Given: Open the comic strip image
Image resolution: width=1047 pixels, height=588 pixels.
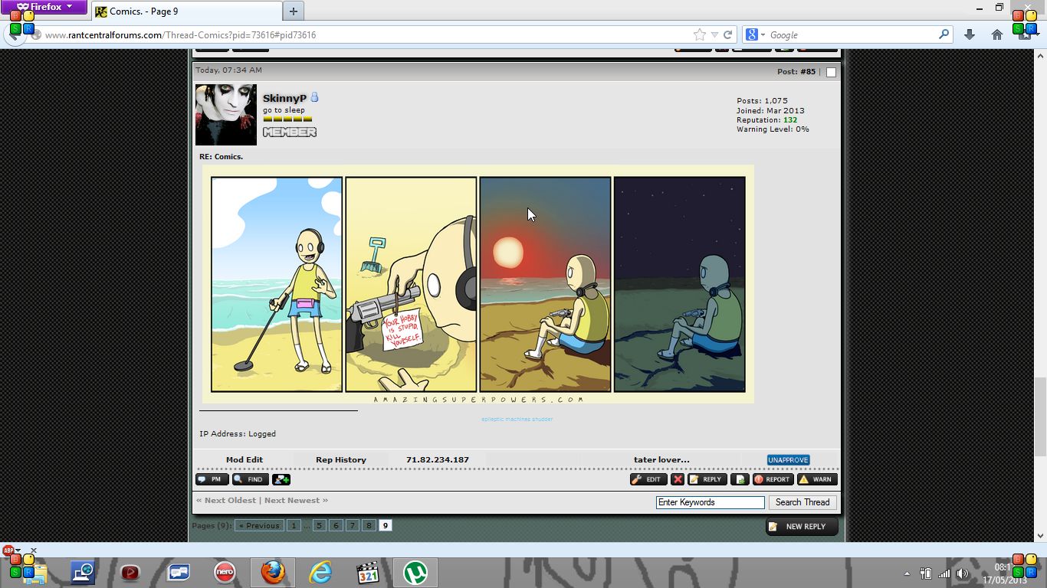Looking at the screenshot, I should pyautogui.click(x=478, y=284).
